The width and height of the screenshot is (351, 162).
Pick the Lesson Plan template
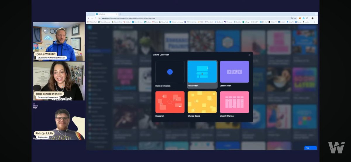click(x=234, y=74)
